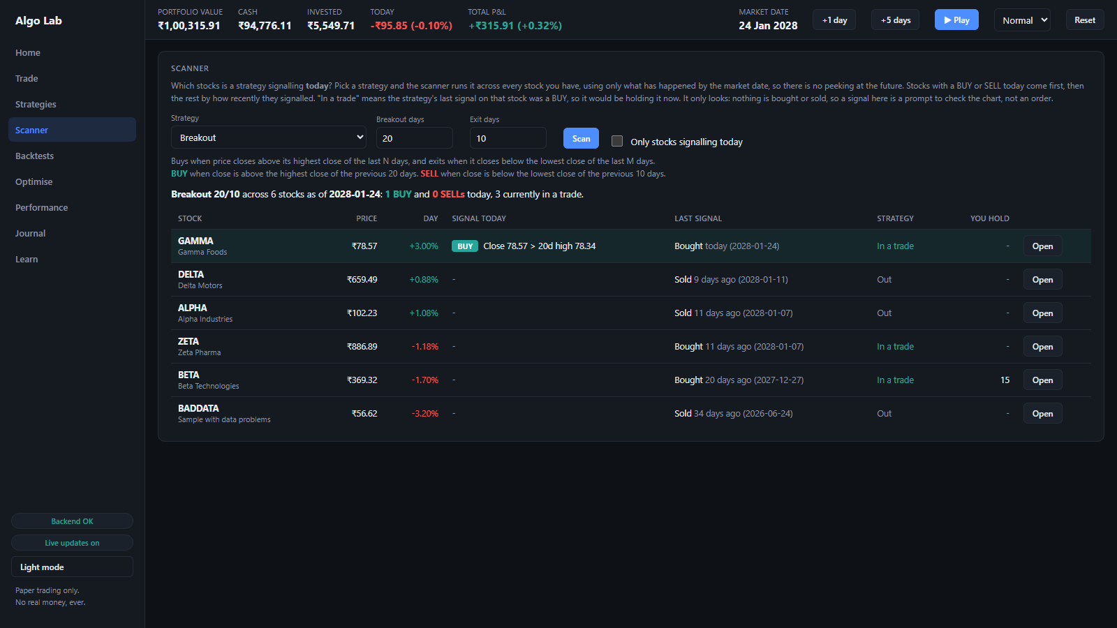Open Performance in the sidebar
This screenshot has height=628, width=1117.
72,207
